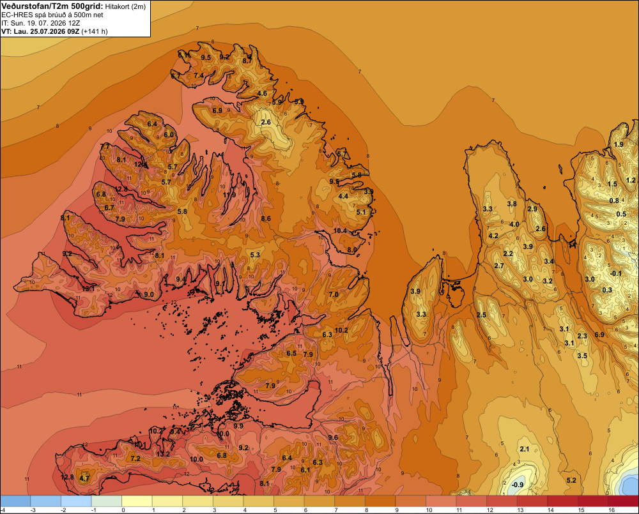The height and width of the screenshot is (514, 639).
Task: Click the 4.6 temperature value in north
Action: (x=262, y=93)
